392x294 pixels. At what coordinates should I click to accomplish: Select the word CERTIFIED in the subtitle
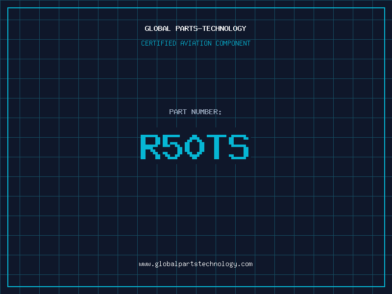click(x=159, y=43)
